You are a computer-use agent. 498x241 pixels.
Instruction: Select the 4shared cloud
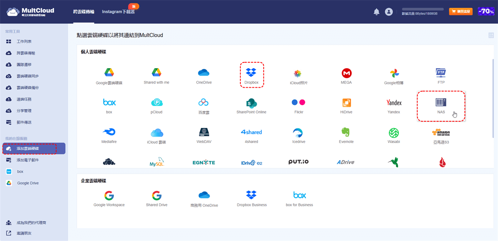coord(251,132)
